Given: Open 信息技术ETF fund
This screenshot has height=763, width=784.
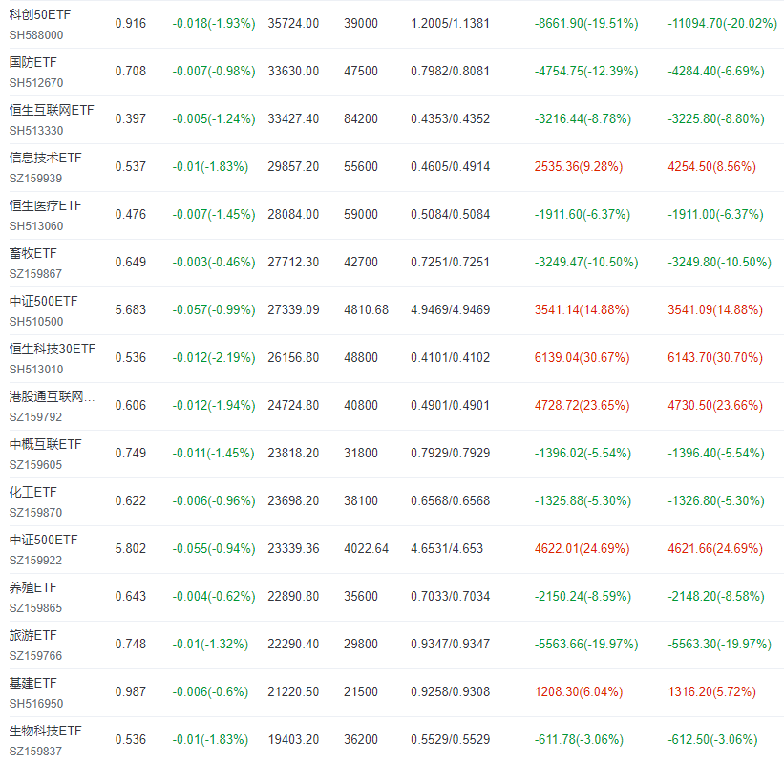Looking at the screenshot, I should (45, 158).
